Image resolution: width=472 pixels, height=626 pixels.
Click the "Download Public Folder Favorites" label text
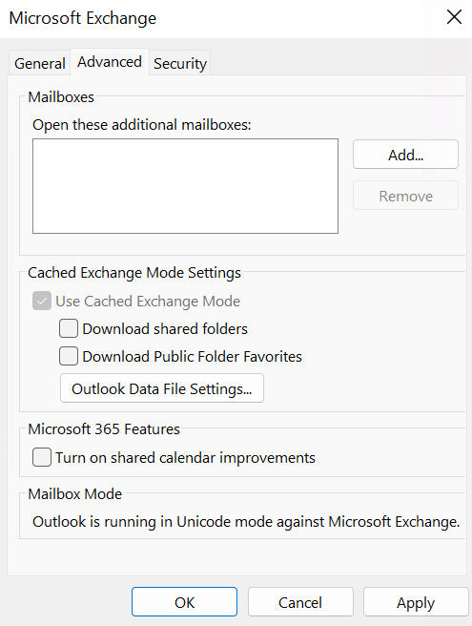click(x=192, y=356)
